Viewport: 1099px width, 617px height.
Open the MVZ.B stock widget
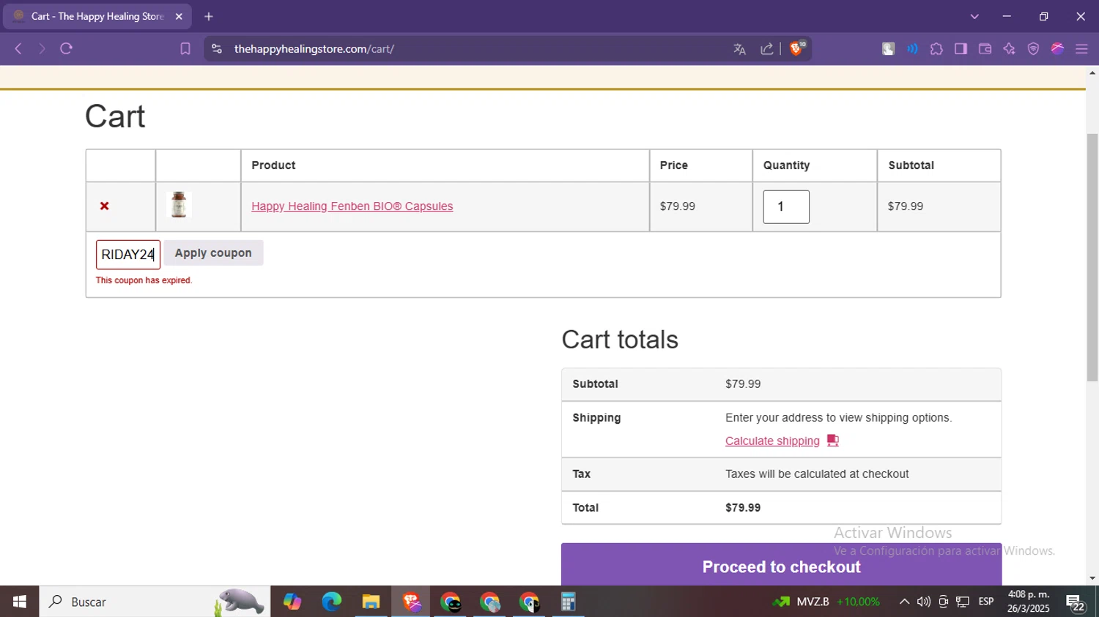pyautogui.click(x=826, y=602)
